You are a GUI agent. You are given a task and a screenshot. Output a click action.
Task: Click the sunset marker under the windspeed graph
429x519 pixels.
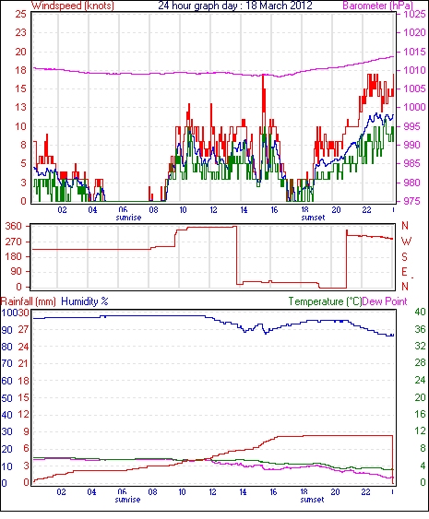[x=313, y=218]
